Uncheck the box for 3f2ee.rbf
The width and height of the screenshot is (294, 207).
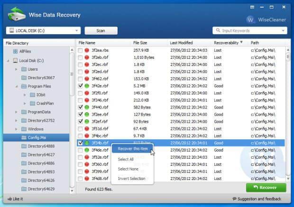[x=80, y=114]
